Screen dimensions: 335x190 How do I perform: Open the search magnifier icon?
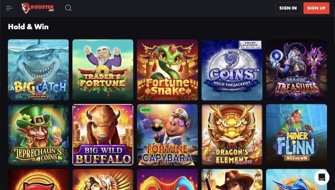68,8
